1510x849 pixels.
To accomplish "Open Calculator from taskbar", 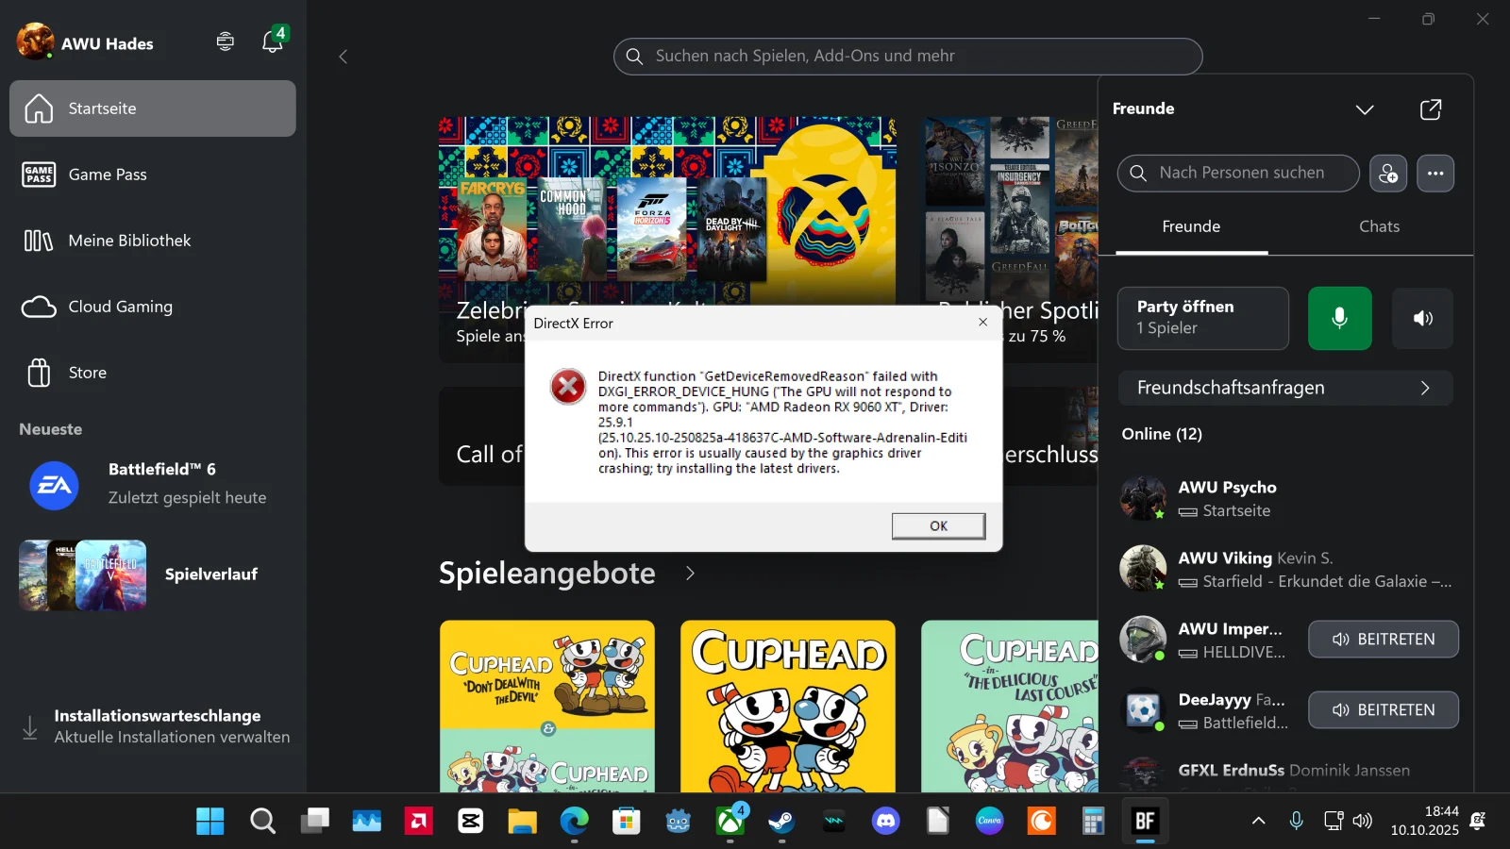I will [x=1093, y=822].
